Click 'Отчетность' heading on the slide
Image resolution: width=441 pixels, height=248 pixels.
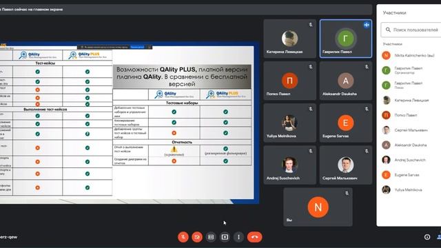tap(182, 143)
